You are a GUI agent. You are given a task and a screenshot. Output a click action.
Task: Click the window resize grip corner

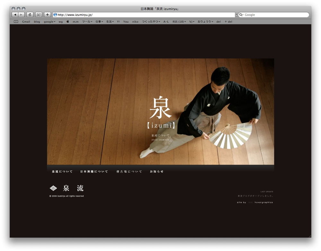pos(310,236)
